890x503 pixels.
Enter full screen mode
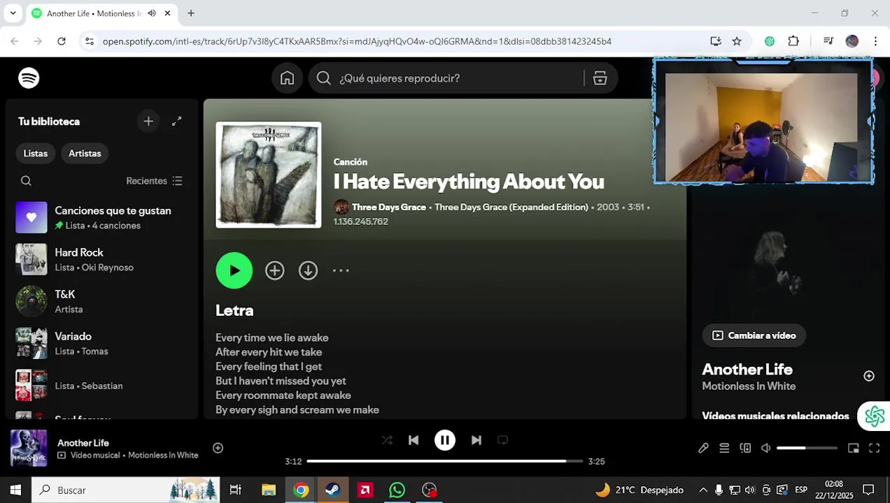click(875, 448)
